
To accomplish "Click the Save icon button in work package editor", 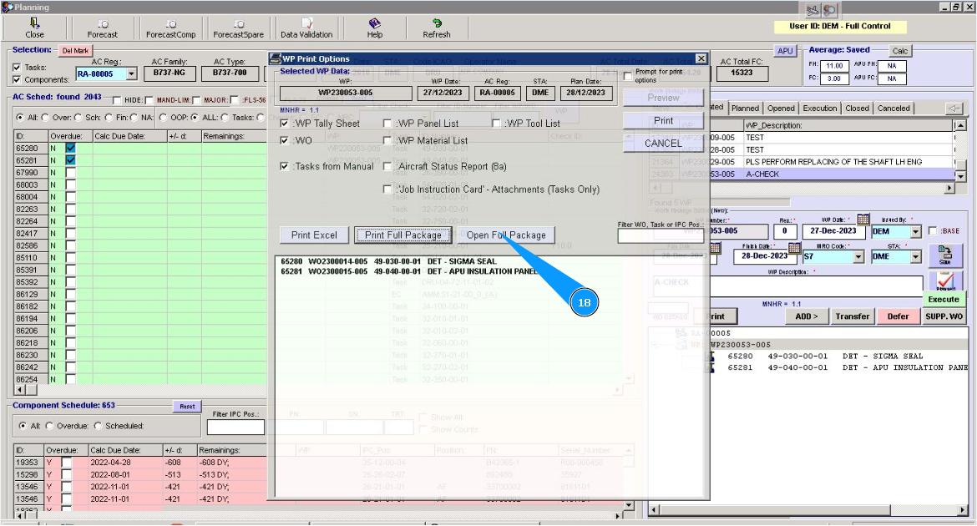I will [945, 255].
